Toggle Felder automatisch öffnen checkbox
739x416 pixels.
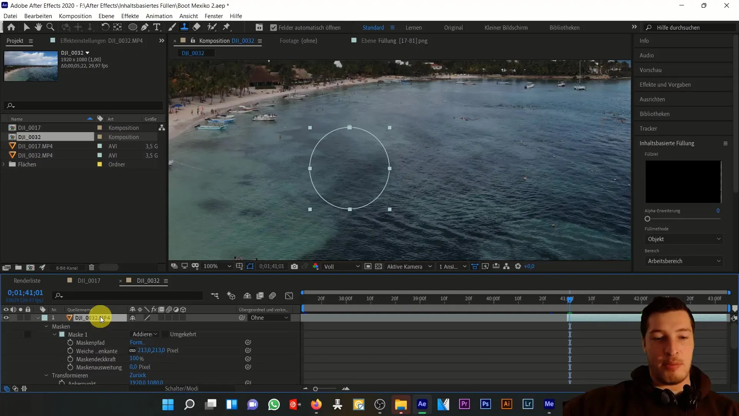pos(274,28)
